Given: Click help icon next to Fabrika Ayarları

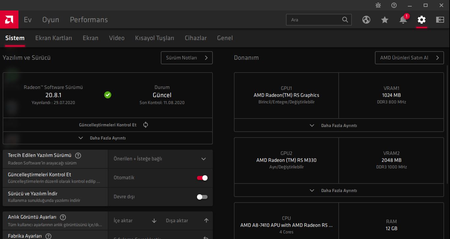Looking at the screenshot, I should 48,236.
